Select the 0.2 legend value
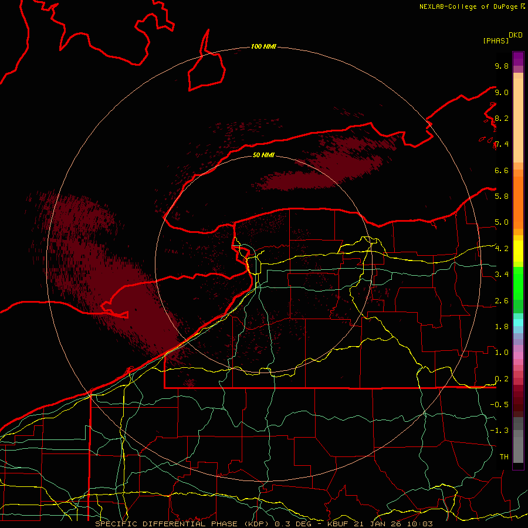The height and width of the screenshot is (528, 528). (502, 379)
